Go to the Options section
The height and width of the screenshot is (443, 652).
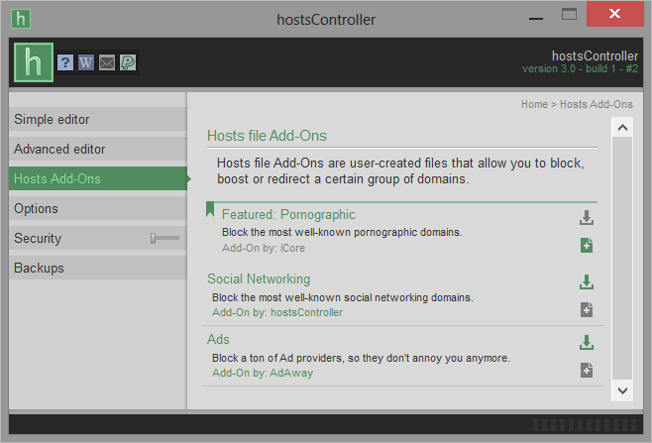(98, 208)
